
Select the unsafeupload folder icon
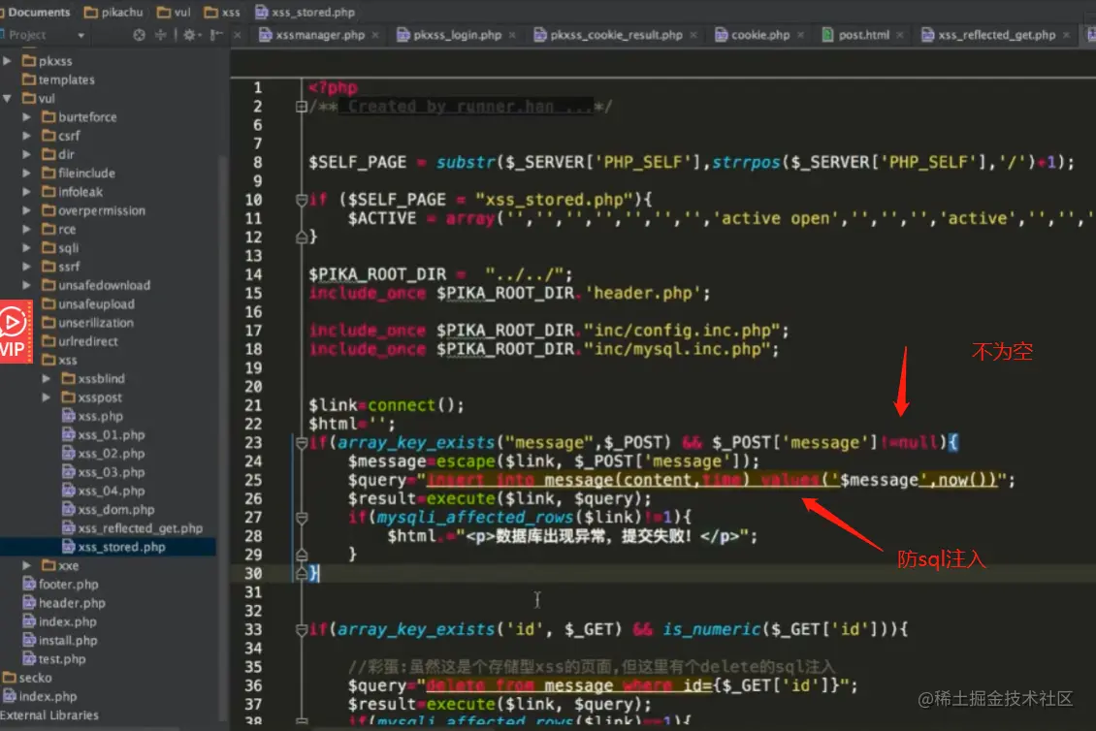pos(48,304)
